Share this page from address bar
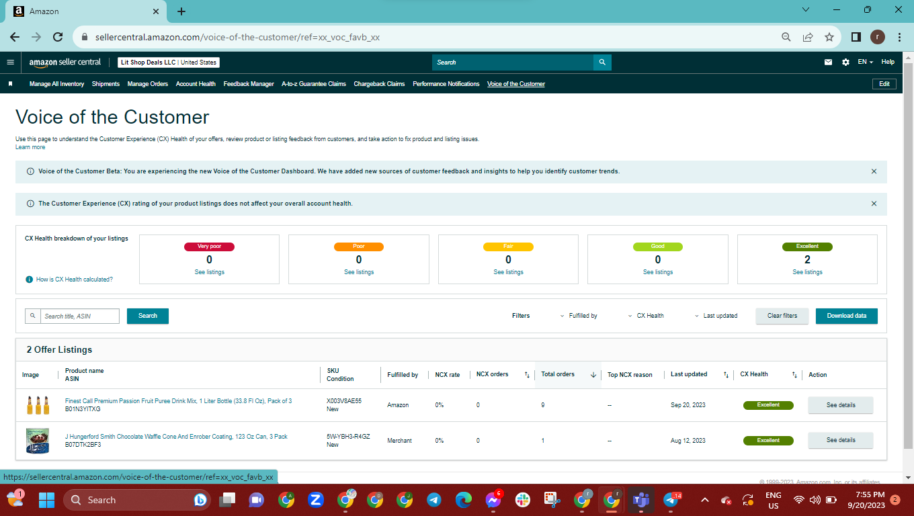914x516 pixels. click(808, 37)
